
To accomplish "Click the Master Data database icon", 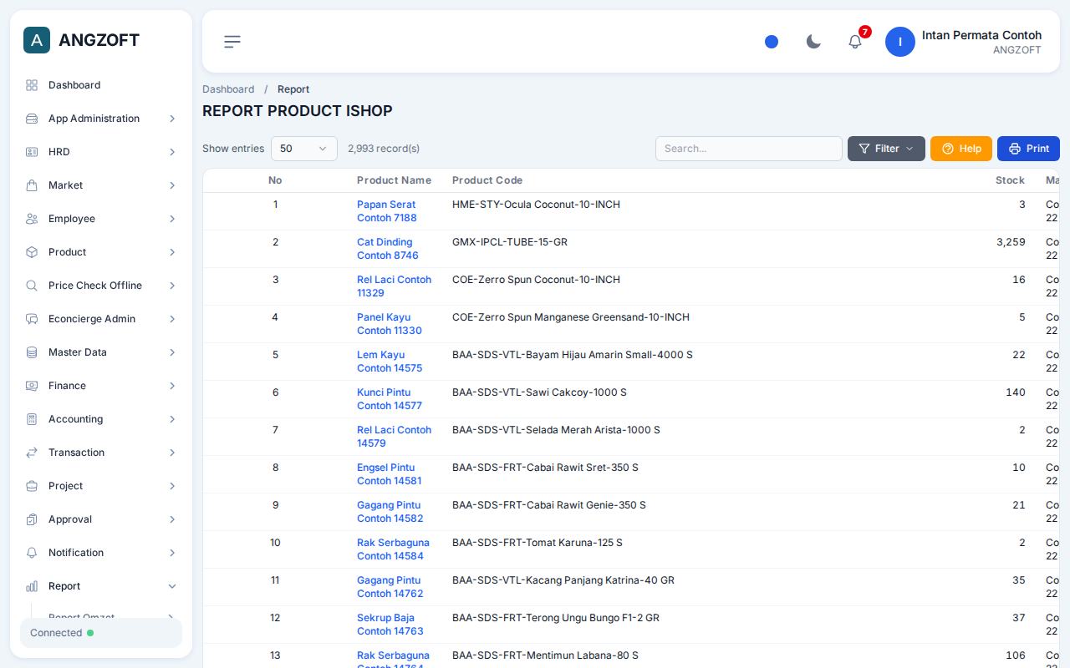I will coord(32,352).
